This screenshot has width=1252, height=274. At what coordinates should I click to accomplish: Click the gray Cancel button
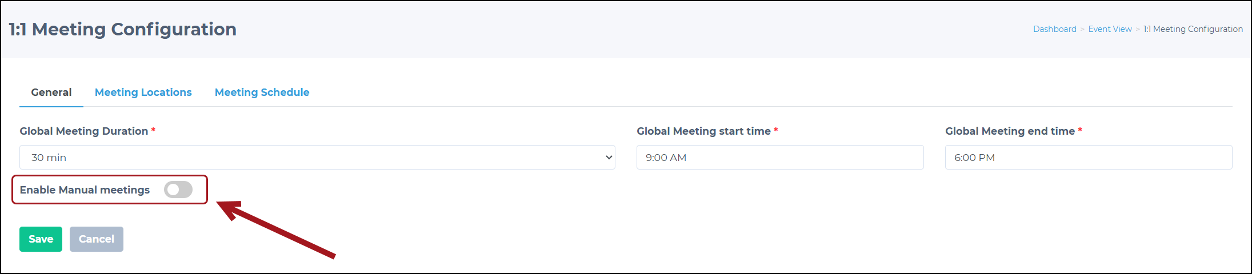pyautogui.click(x=97, y=239)
